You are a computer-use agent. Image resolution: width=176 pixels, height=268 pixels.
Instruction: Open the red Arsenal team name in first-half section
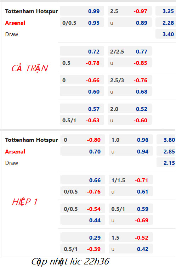[x=15, y=152]
